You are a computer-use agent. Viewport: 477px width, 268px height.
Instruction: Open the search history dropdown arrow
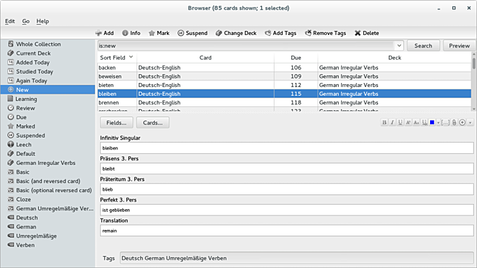coord(398,46)
